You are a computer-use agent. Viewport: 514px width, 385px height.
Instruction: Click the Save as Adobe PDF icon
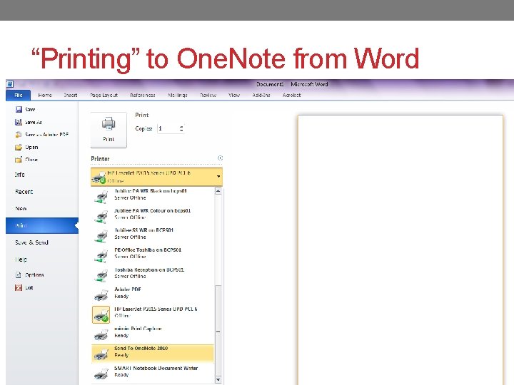tap(19, 135)
